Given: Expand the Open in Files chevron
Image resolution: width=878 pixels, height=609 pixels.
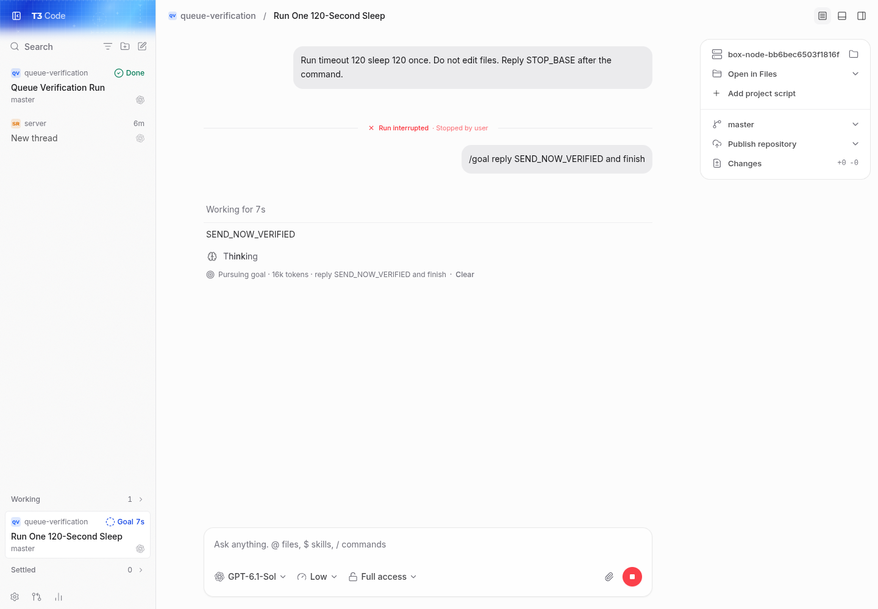Looking at the screenshot, I should tap(855, 74).
